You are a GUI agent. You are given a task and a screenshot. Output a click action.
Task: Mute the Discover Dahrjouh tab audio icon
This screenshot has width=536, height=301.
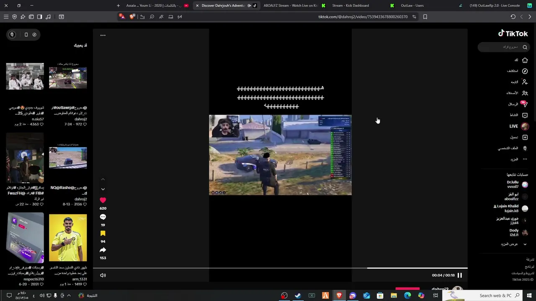249,5
